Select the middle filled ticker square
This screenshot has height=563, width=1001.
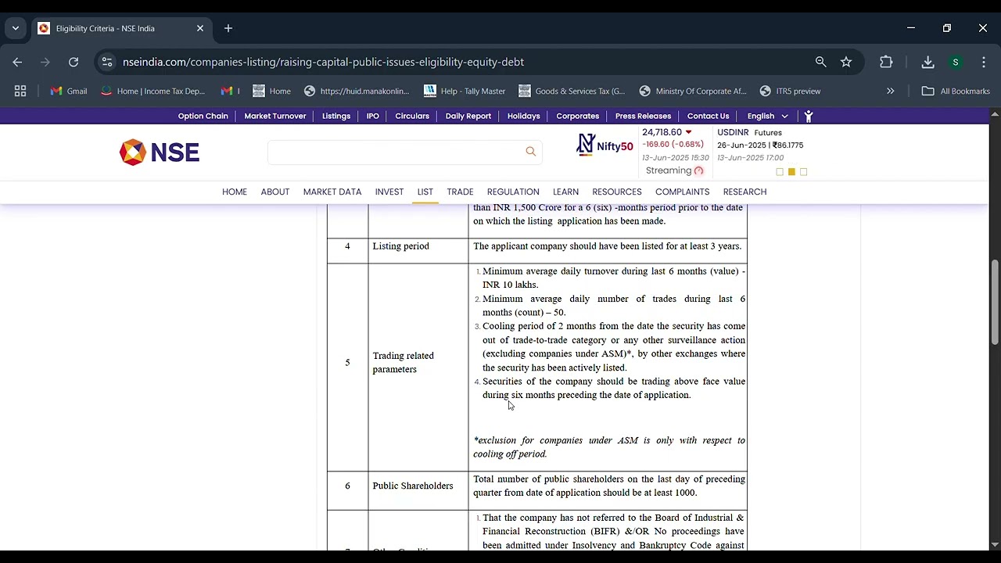tap(791, 172)
